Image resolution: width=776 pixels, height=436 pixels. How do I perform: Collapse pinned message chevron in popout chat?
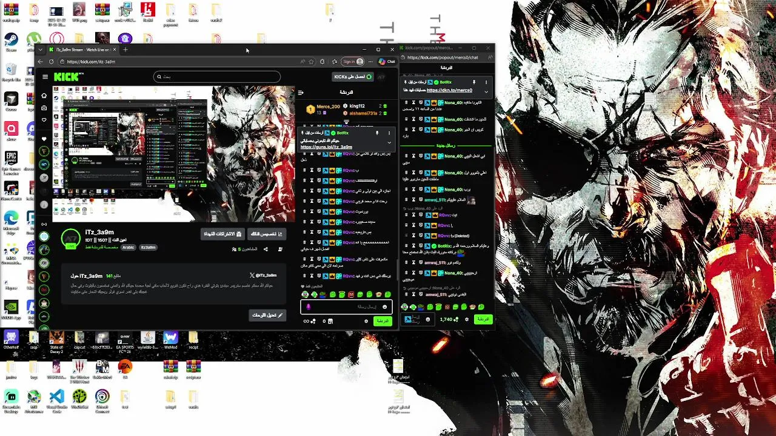click(486, 91)
